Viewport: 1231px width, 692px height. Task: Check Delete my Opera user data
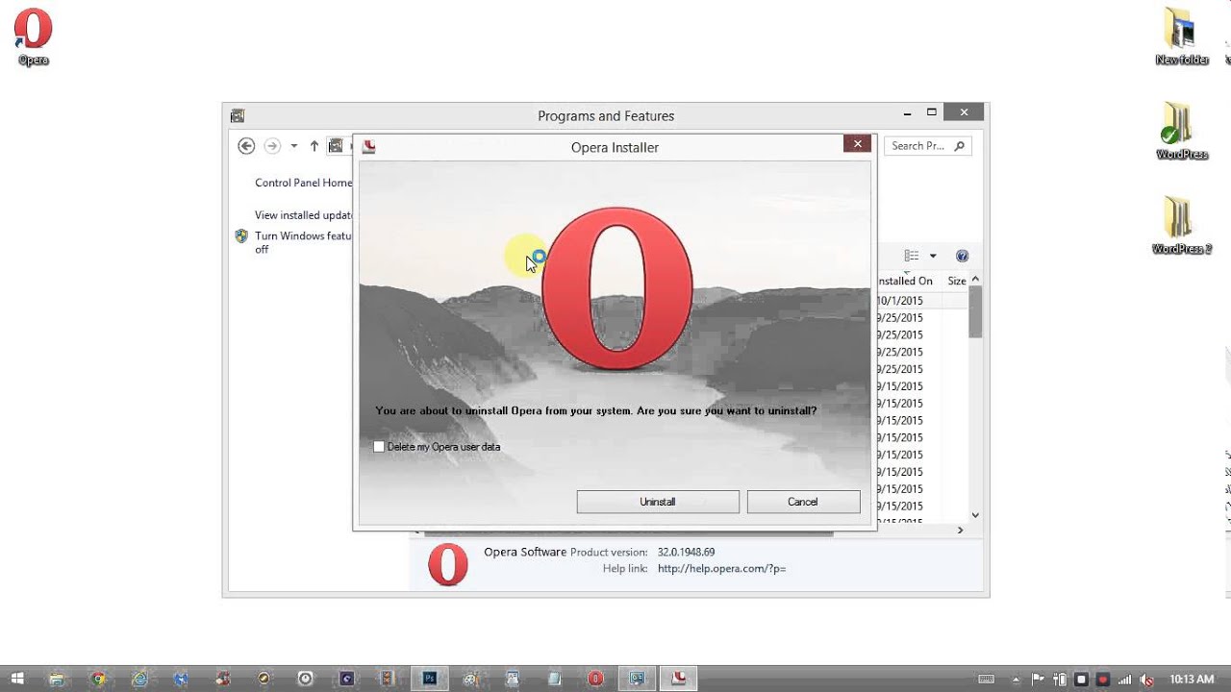pos(379,447)
